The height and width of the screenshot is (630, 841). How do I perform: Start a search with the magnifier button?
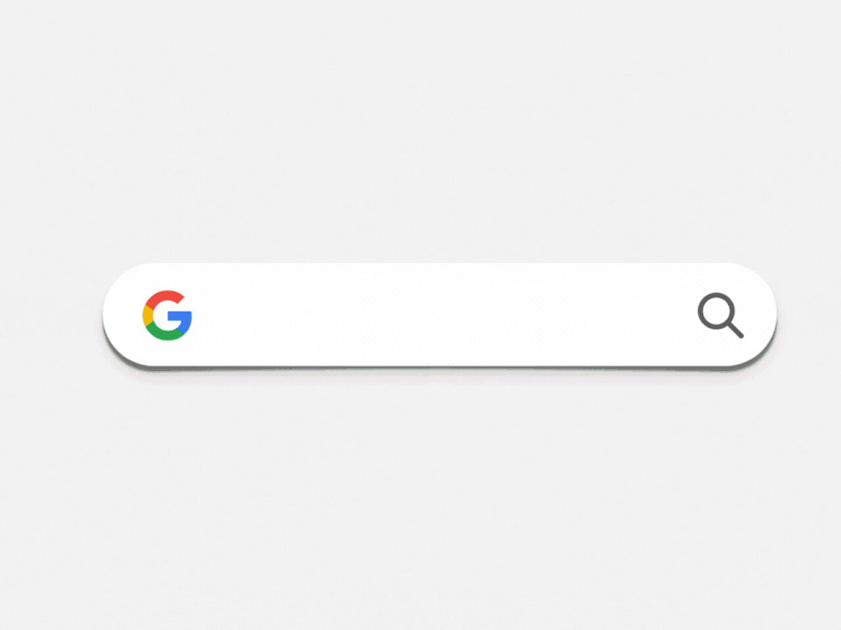[x=720, y=316]
